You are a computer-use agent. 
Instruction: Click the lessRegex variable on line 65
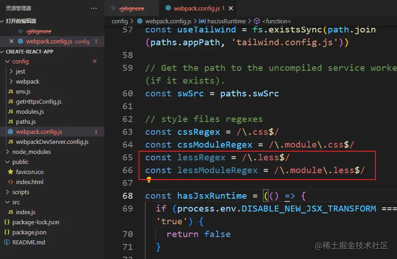(x=201, y=158)
